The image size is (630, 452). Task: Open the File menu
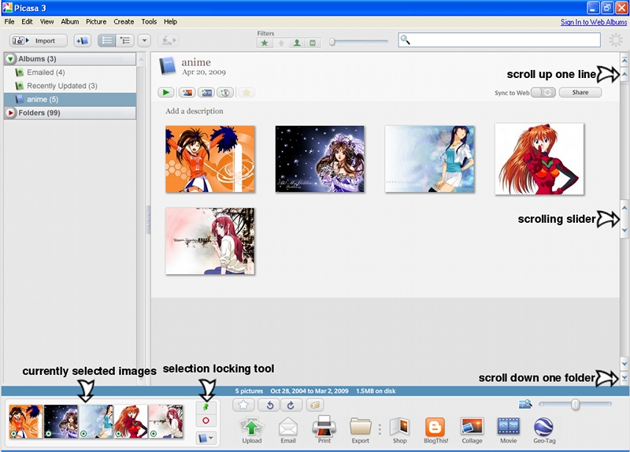[9, 22]
